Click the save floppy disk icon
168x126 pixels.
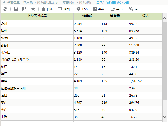(15, 9)
